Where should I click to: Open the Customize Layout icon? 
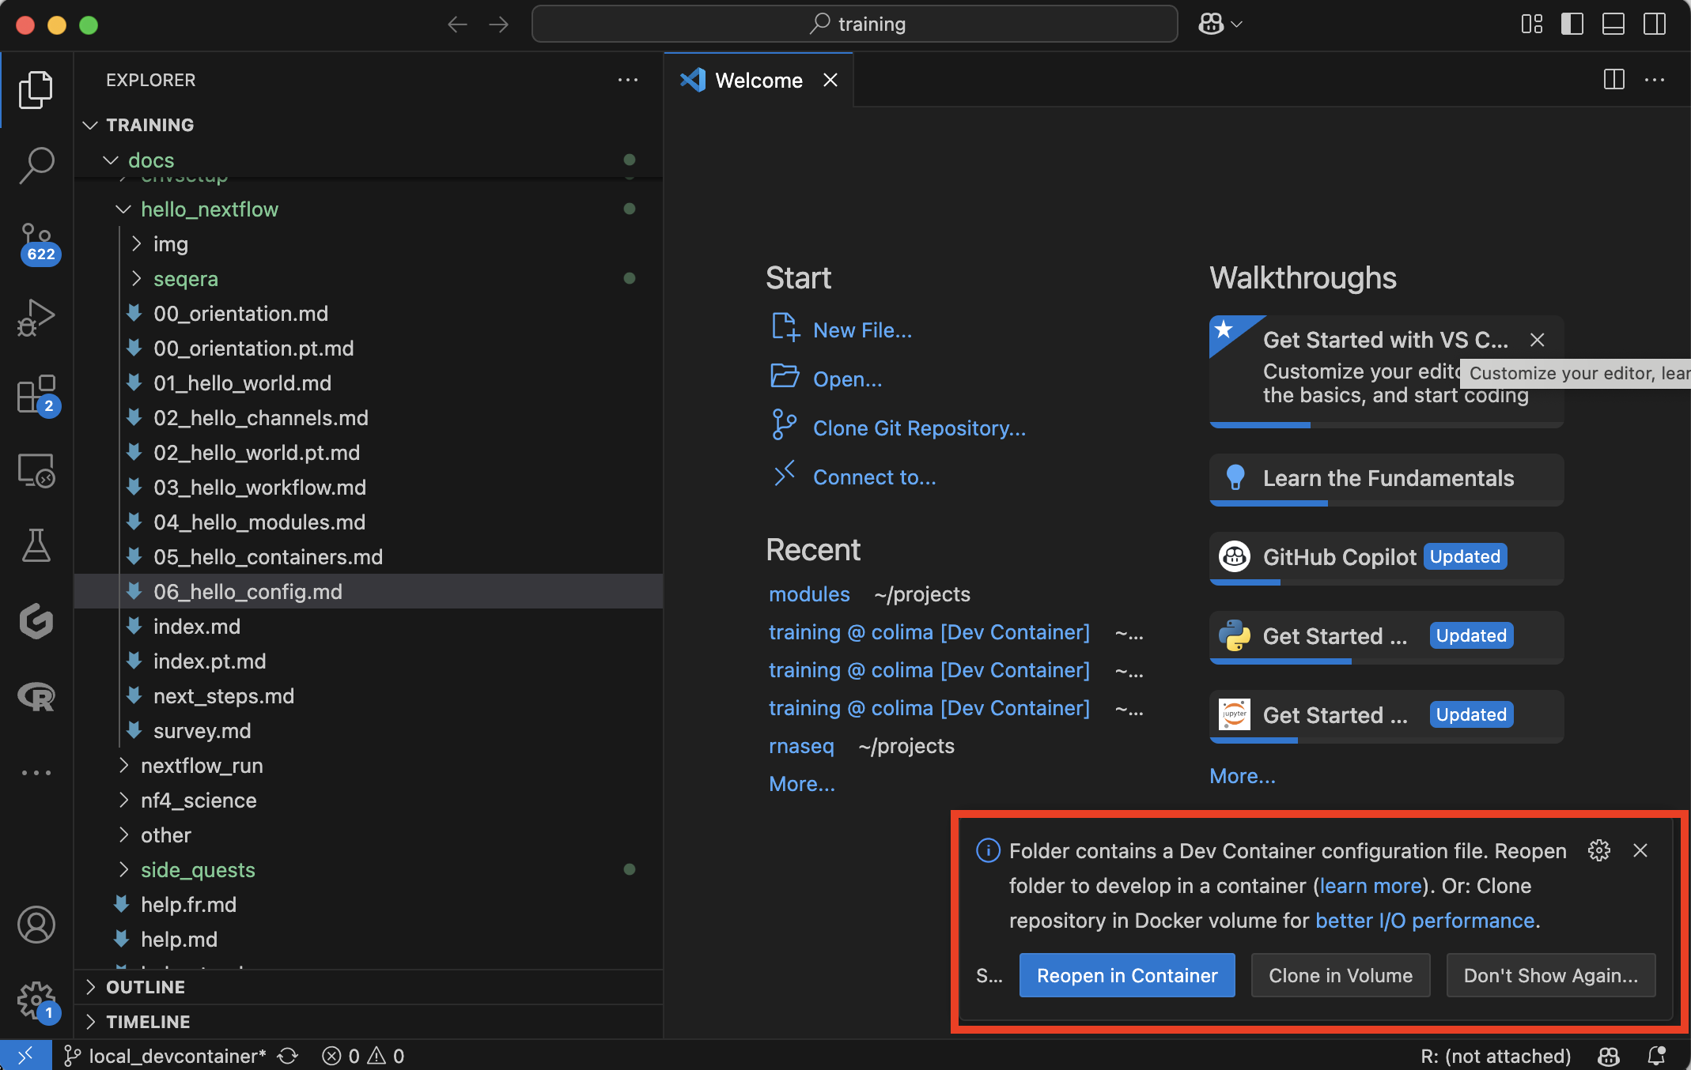(x=1532, y=24)
